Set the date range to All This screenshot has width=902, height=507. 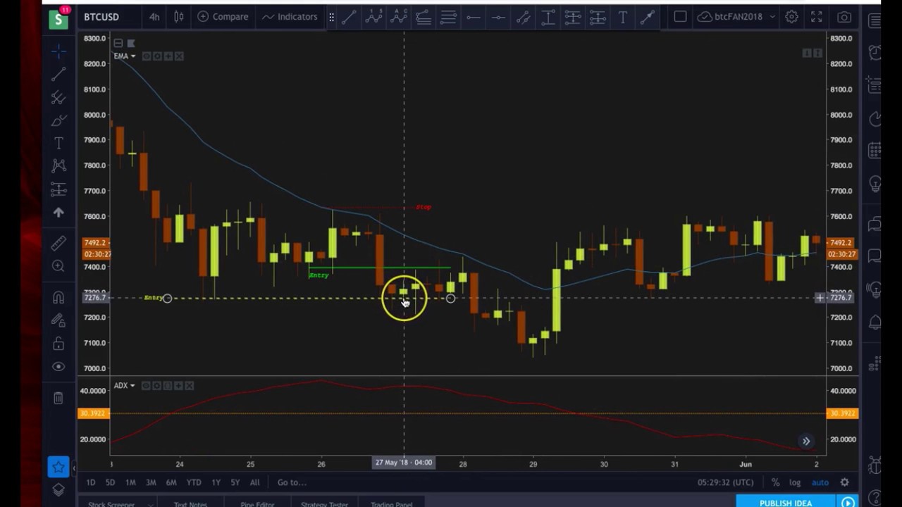click(x=254, y=482)
